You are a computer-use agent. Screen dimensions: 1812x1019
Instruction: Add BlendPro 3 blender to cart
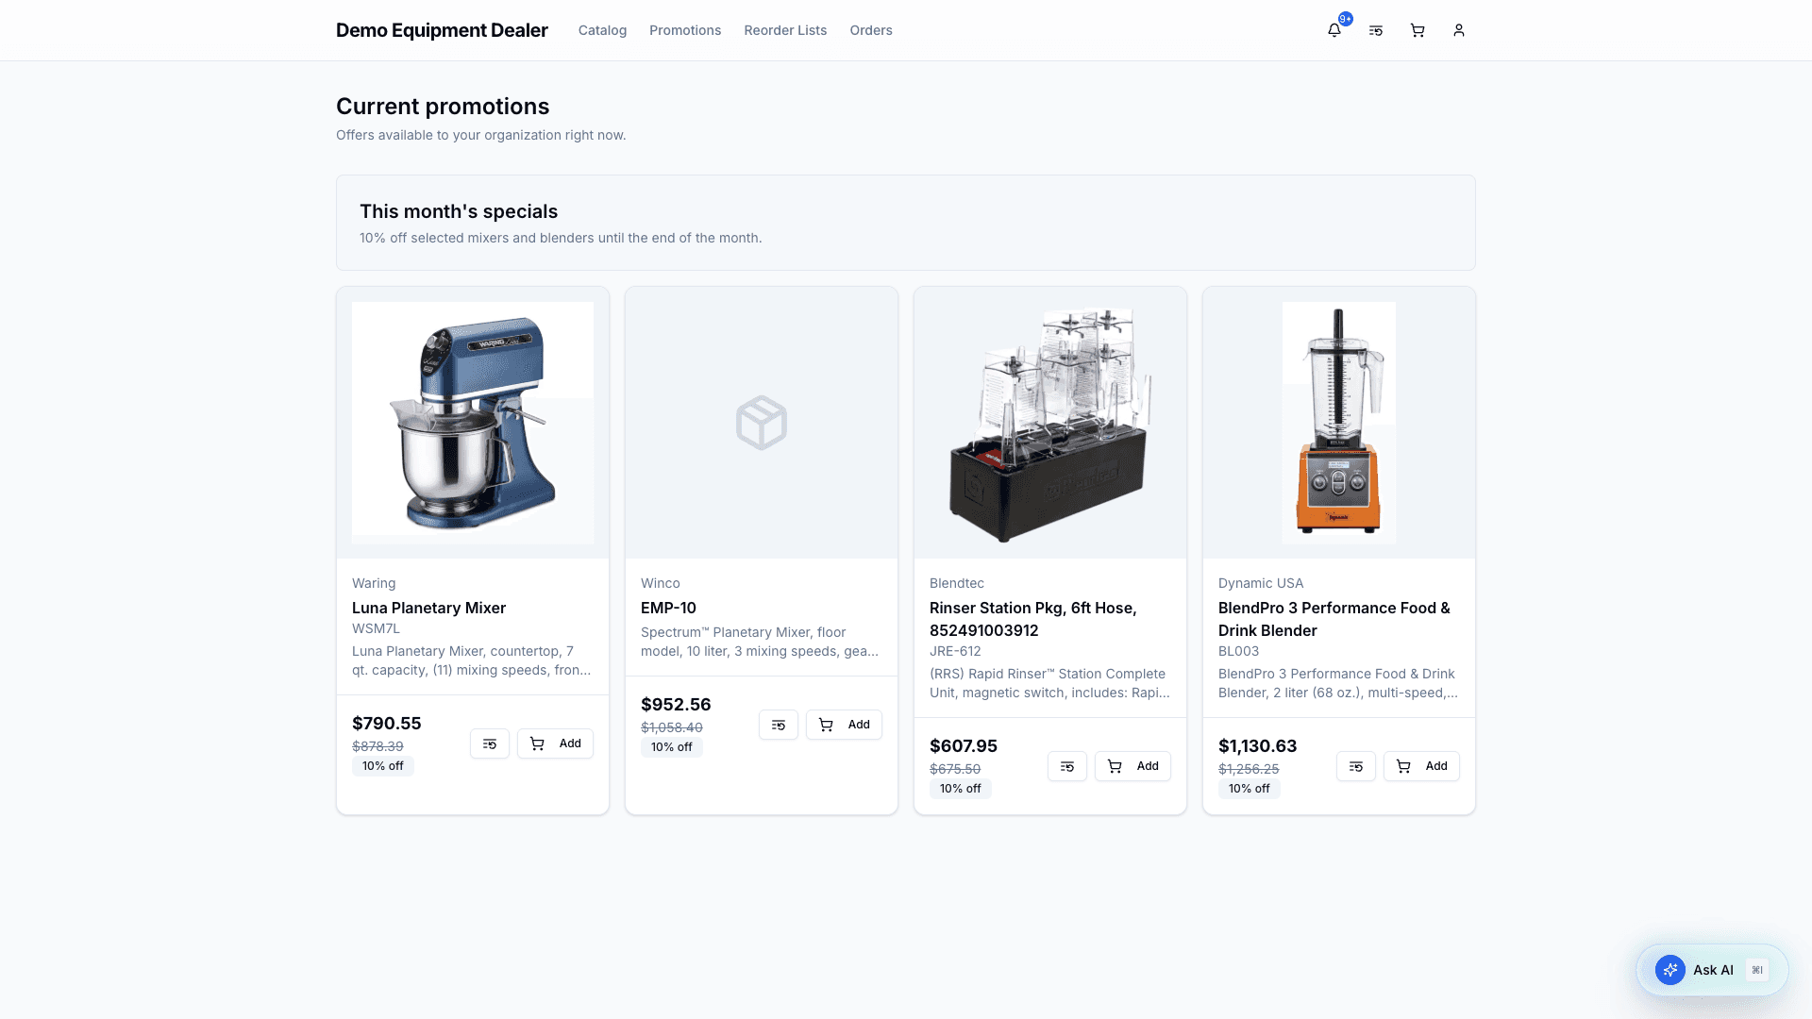coord(1421,766)
